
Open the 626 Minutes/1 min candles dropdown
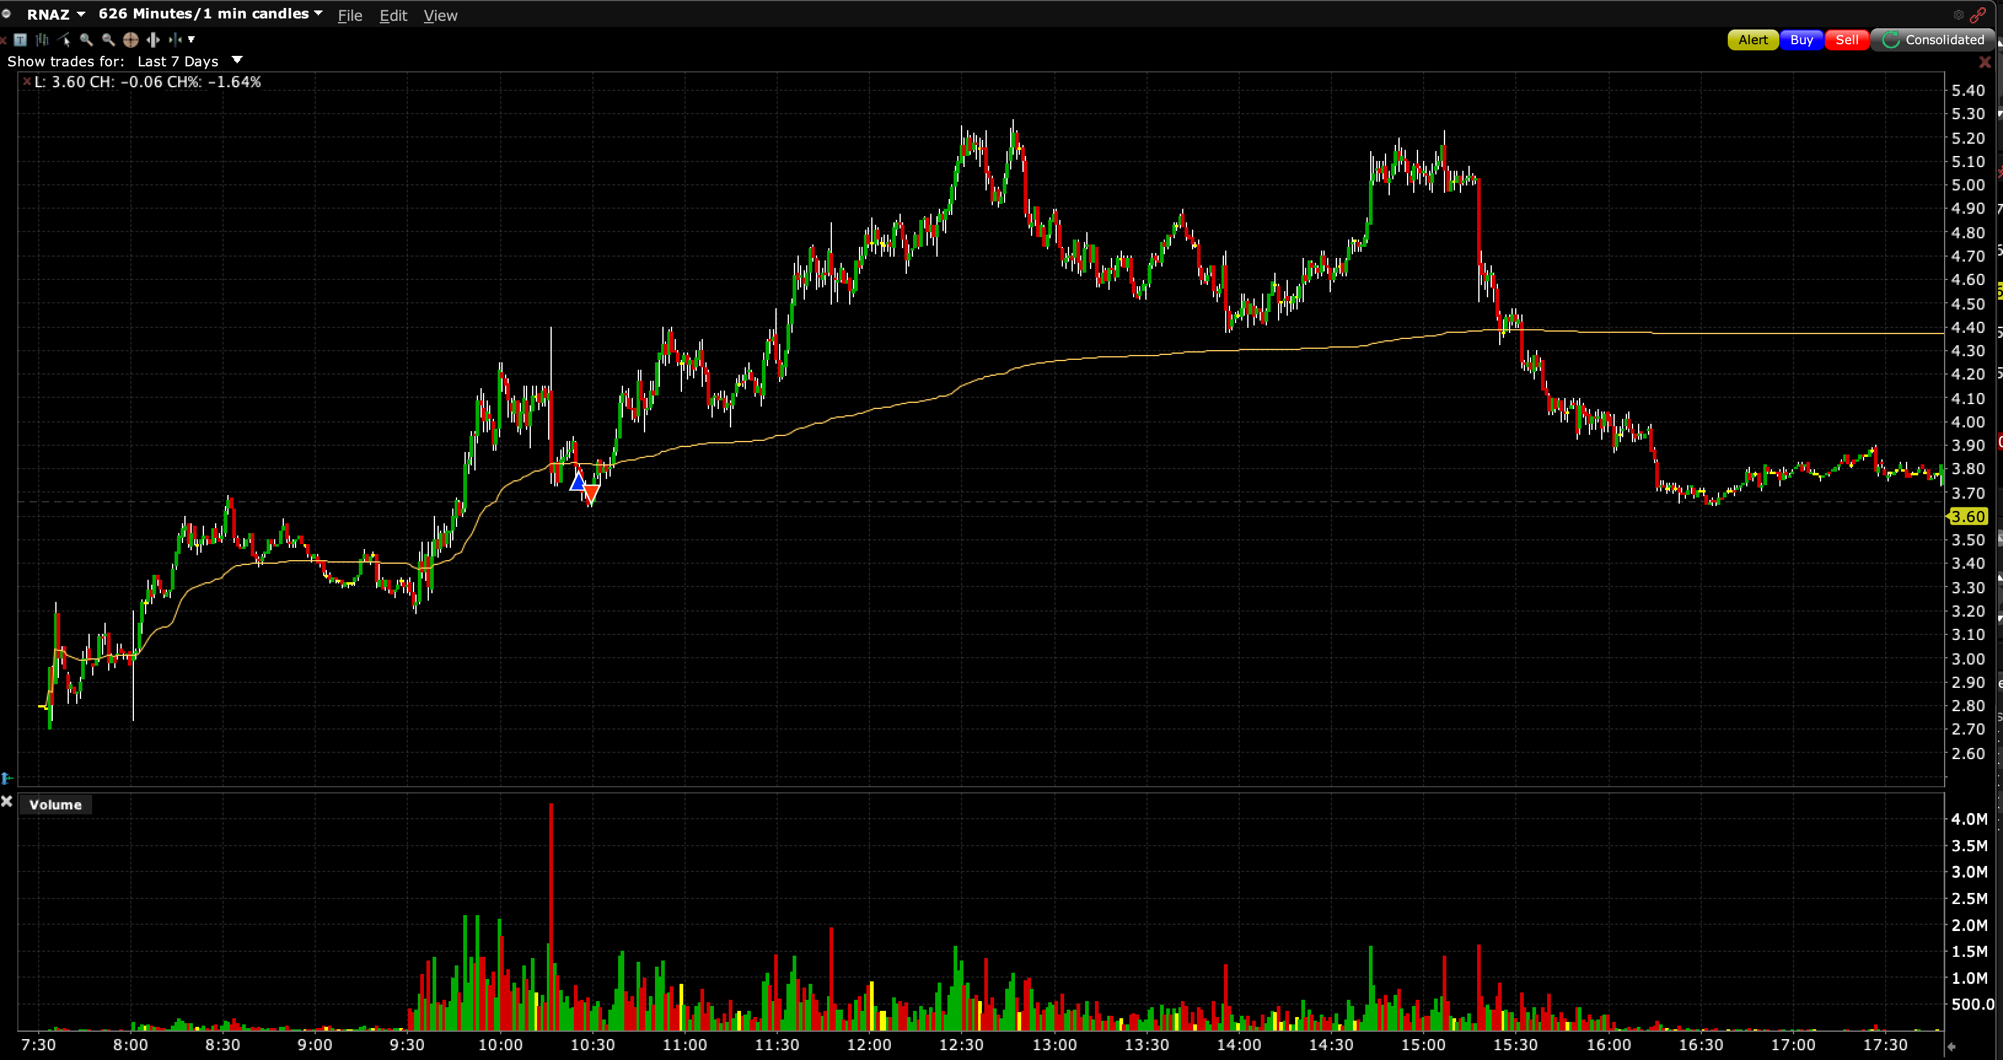click(x=318, y=14)
